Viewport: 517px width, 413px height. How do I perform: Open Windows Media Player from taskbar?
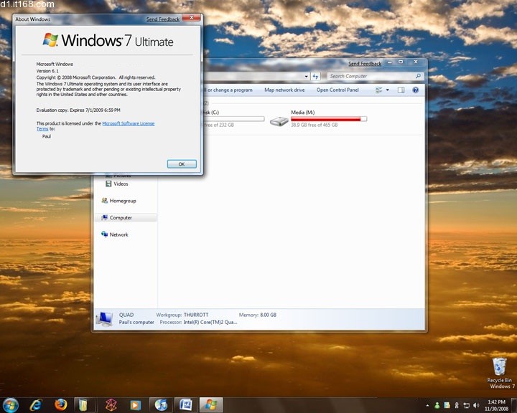click(135, 405)
